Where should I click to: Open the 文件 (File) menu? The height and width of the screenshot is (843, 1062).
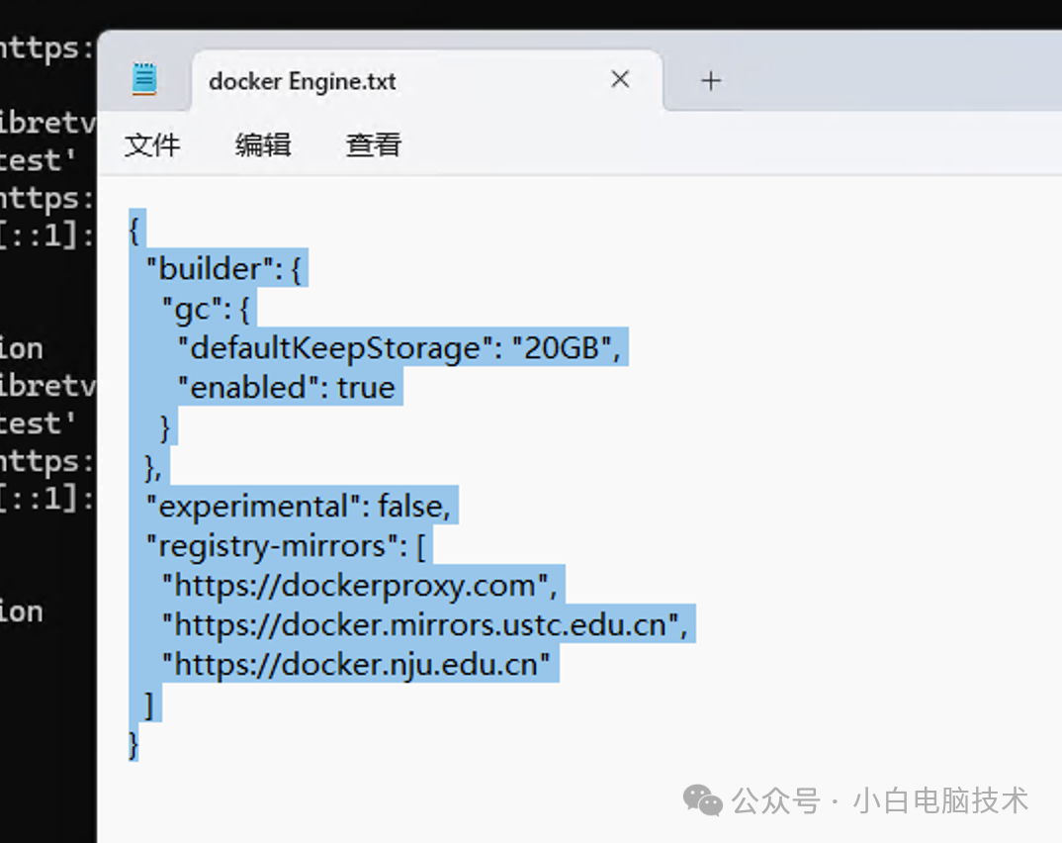click(153, 144)
